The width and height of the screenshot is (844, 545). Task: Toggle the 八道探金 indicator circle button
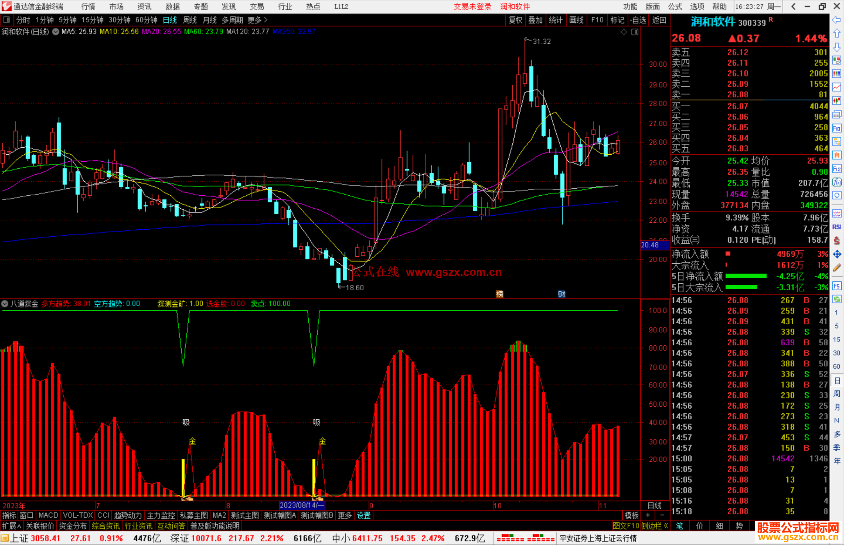(5, 304)
